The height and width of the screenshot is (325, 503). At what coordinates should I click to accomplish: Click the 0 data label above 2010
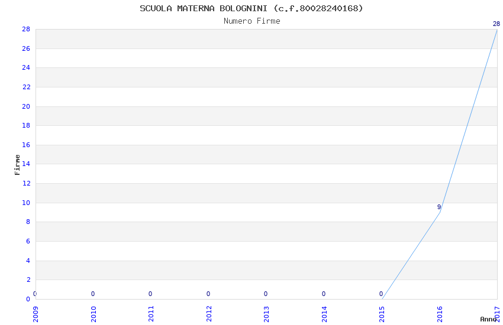click(93, 294)
